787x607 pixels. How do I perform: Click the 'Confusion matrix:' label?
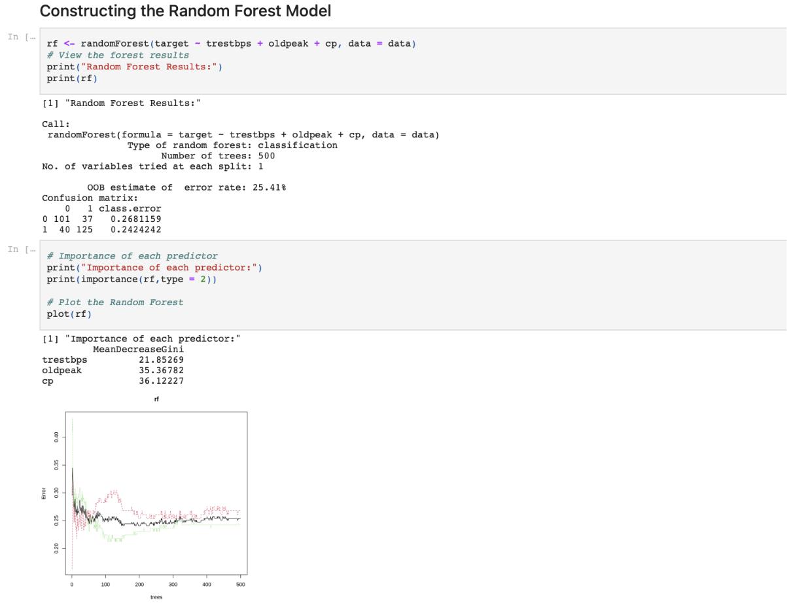tap(90, 198)
